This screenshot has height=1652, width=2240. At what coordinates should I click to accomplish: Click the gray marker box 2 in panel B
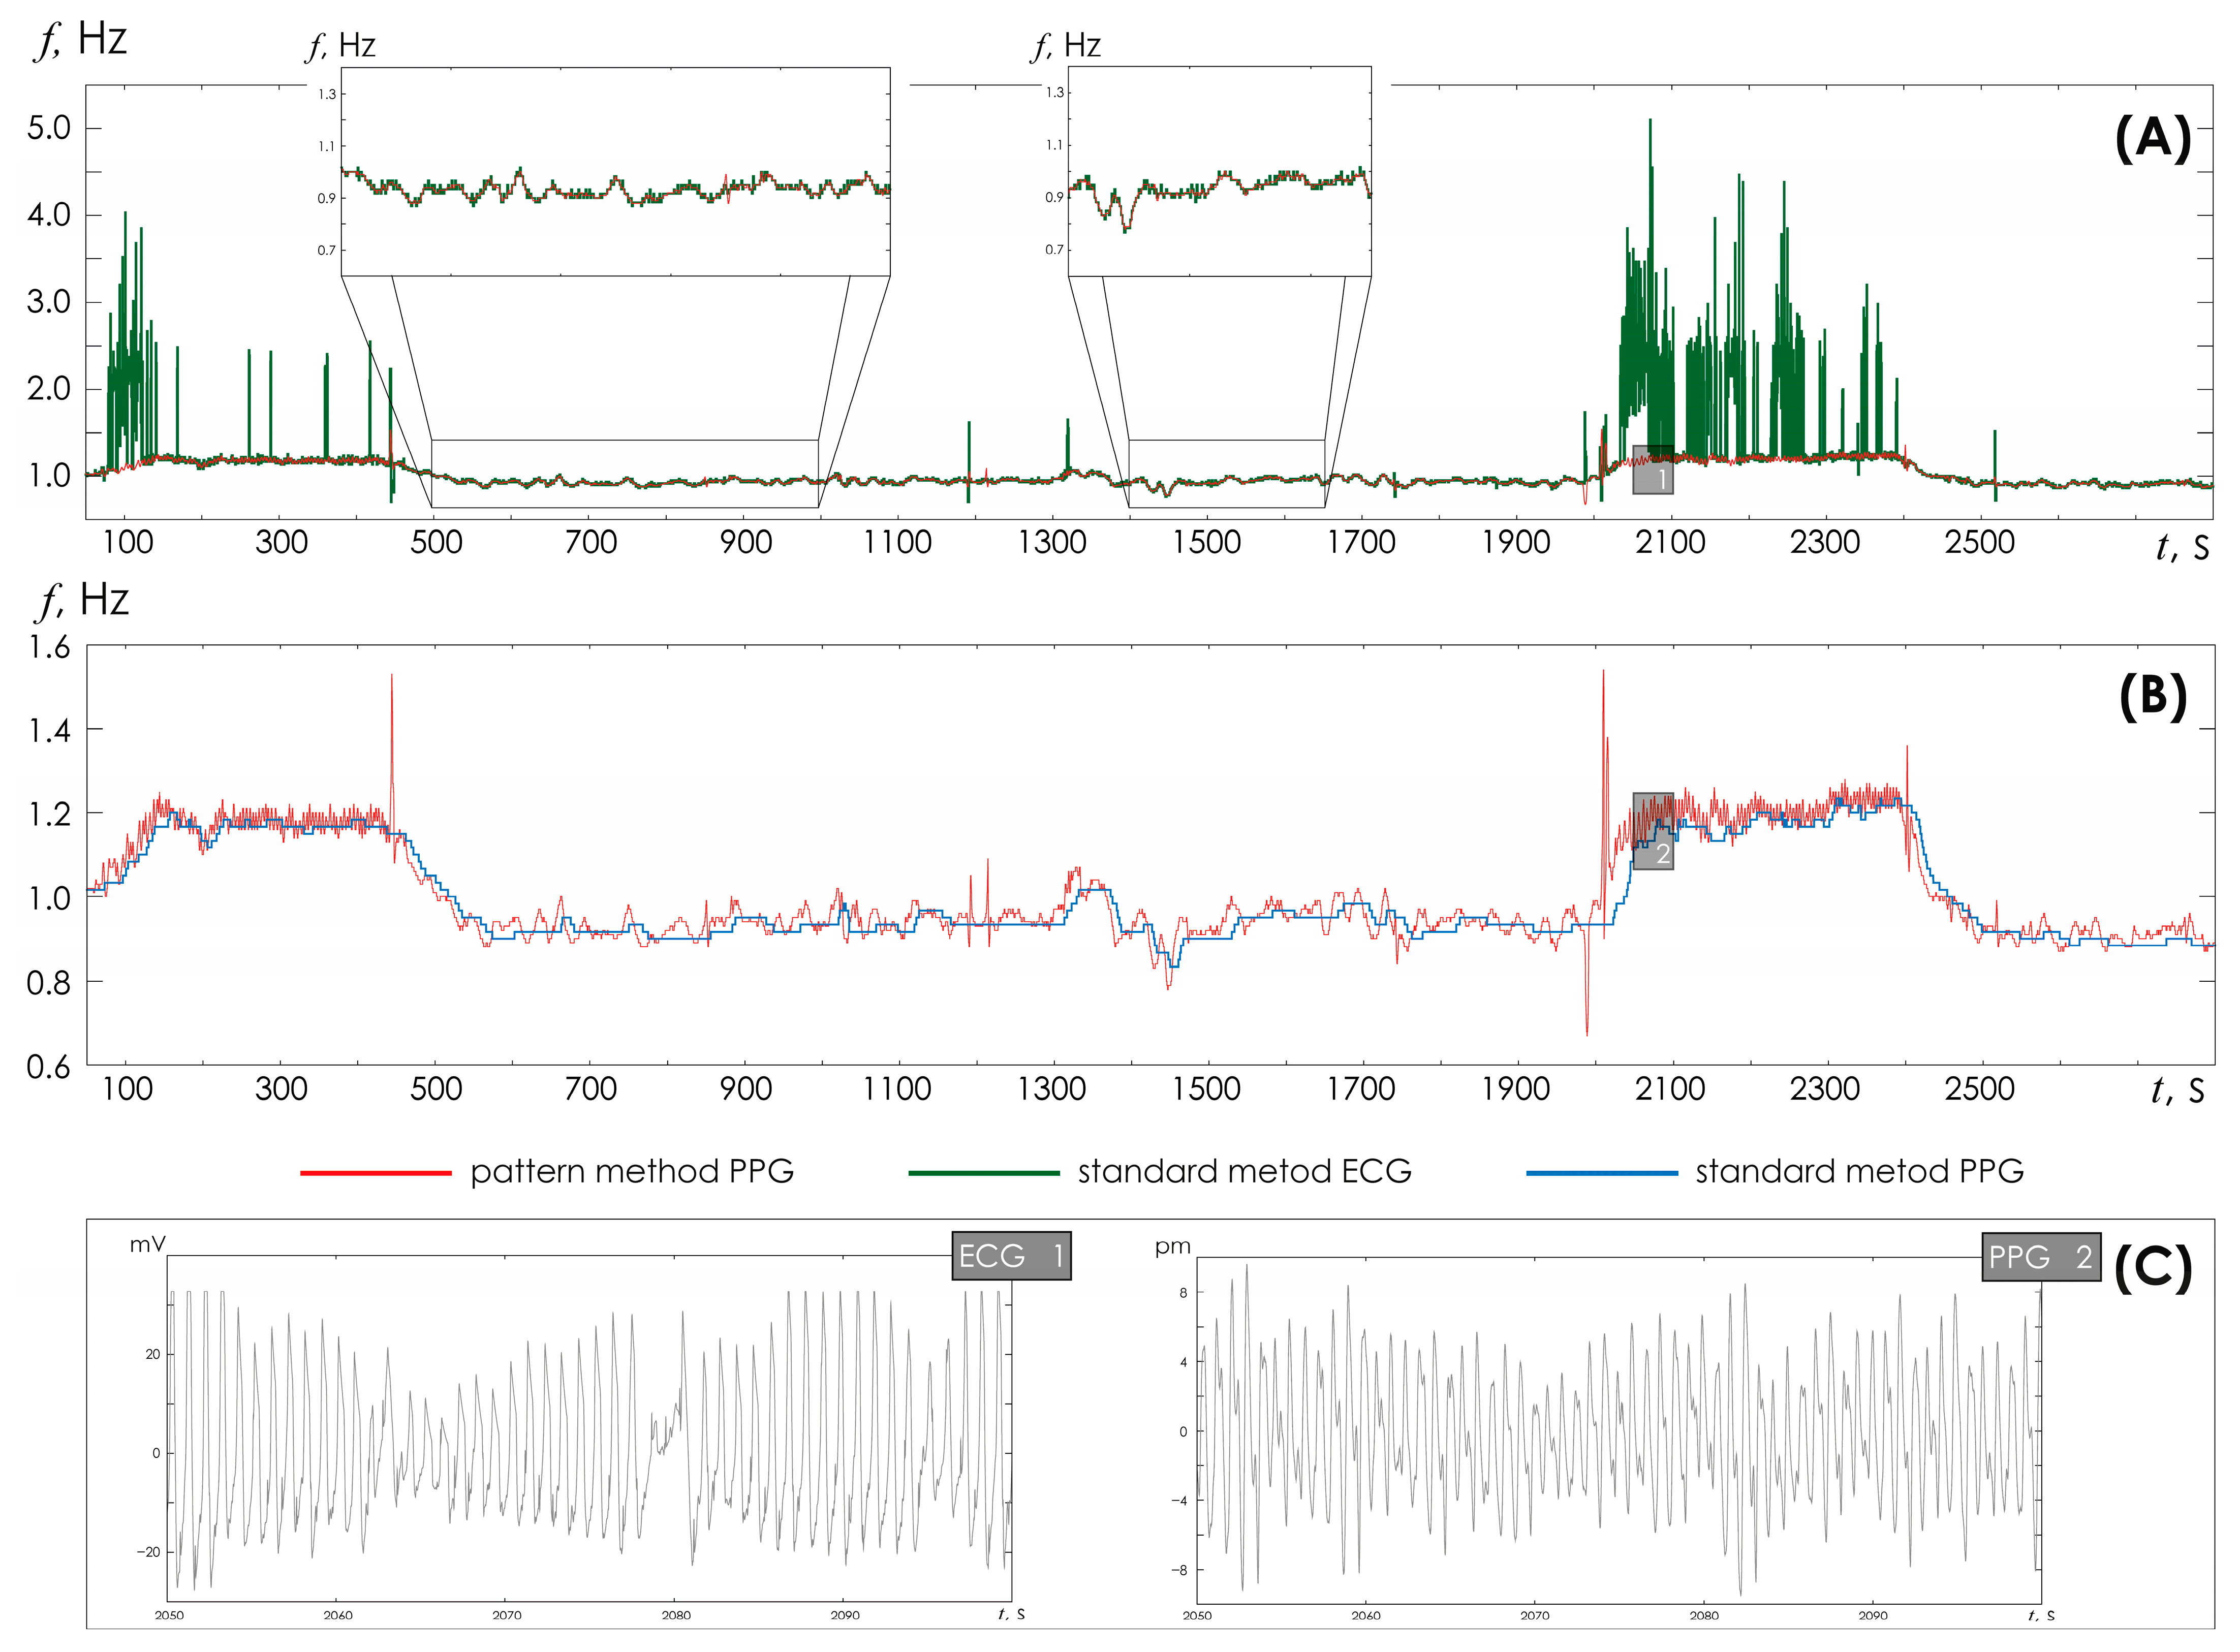[x=1652, y=831]
